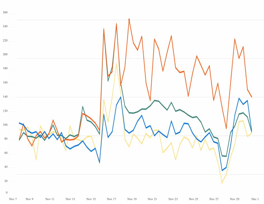Click the Nov 7 x-axis label
The image size is (264, 204).
pos(13,199)
